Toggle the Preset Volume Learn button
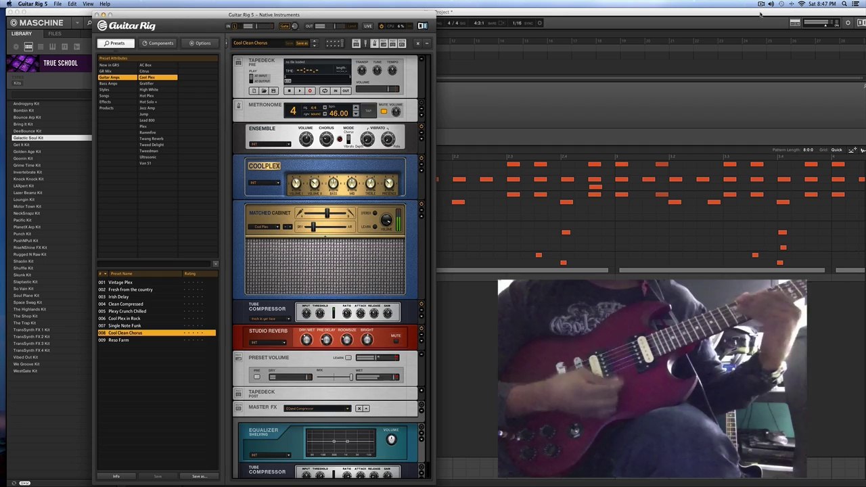Viewport: 866px width, 487px height. (348, 357)
